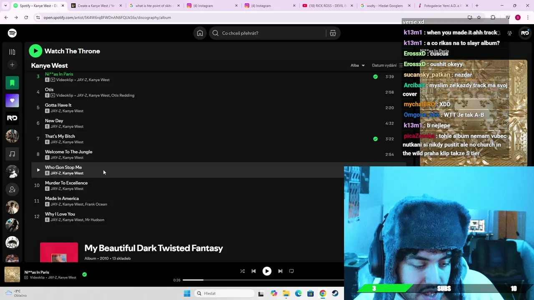Switch to Create a Kanye West tab
The width and height of the screenshot is (534, 300).
(96, 6)
